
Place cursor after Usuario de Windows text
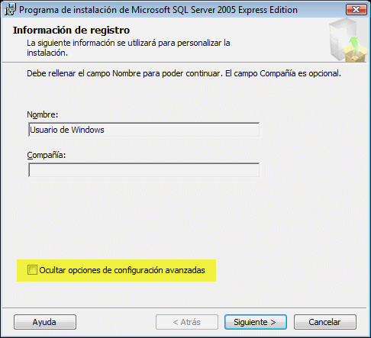pyautogui.click(x=105, y=130)
